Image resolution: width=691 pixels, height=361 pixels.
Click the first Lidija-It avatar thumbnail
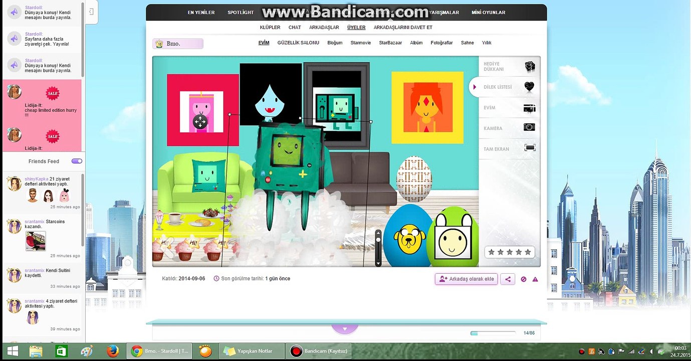[14, 92]
